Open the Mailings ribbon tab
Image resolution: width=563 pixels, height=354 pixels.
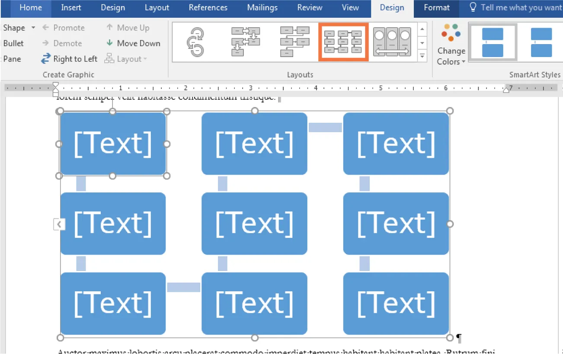point(262,7)
